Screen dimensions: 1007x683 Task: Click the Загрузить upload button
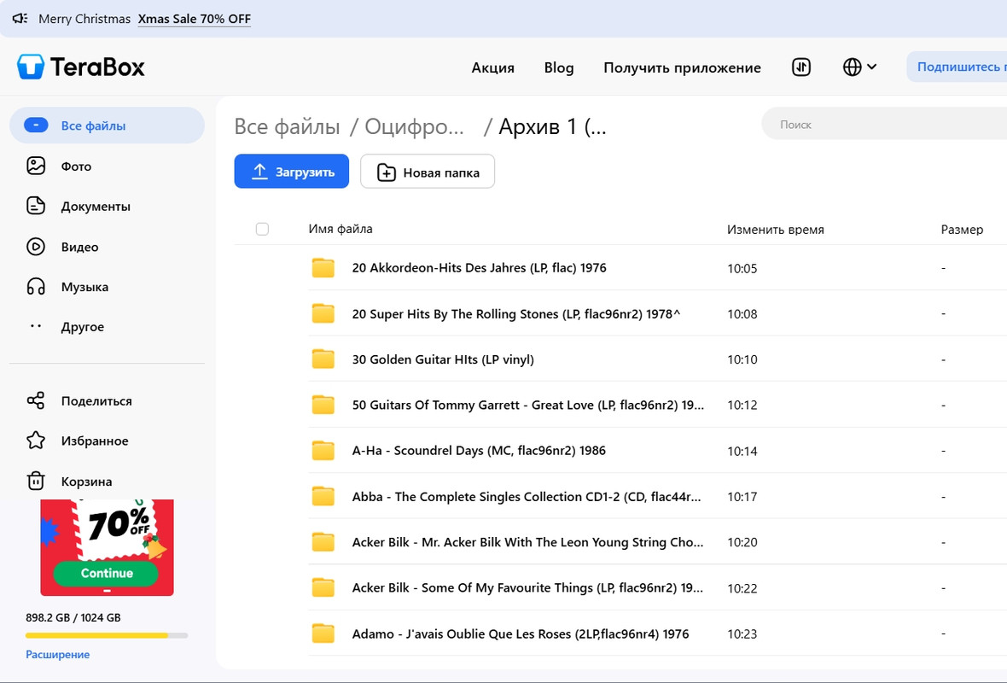[292, 172]
